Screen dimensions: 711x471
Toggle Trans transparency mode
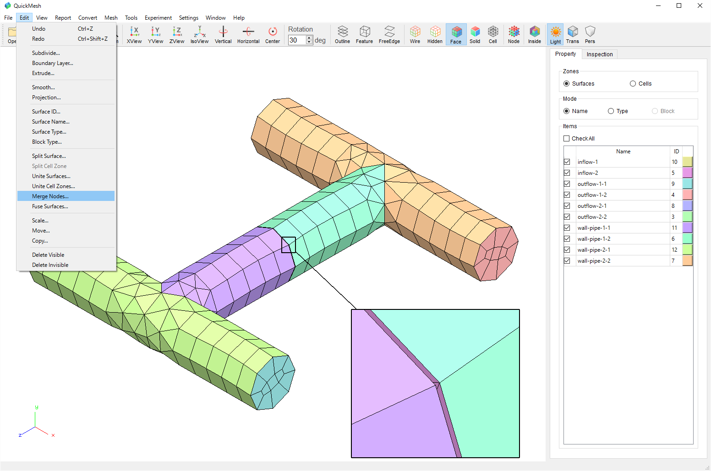click(573, 35)
